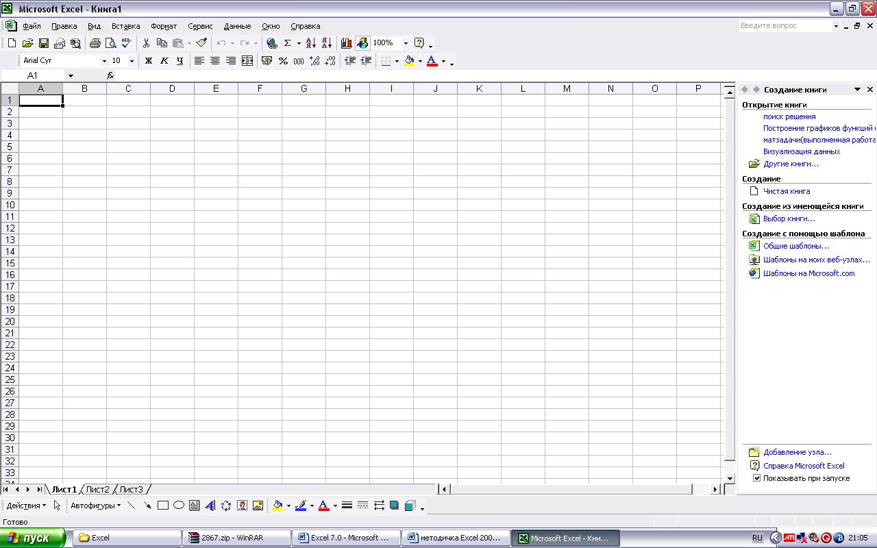Viewport: 877px width, 548px height.
Task: Increase indent in formatting toolbar
Action: point(366,61)
